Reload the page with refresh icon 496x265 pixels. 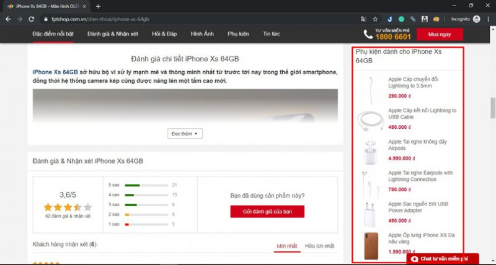(32, 19)
